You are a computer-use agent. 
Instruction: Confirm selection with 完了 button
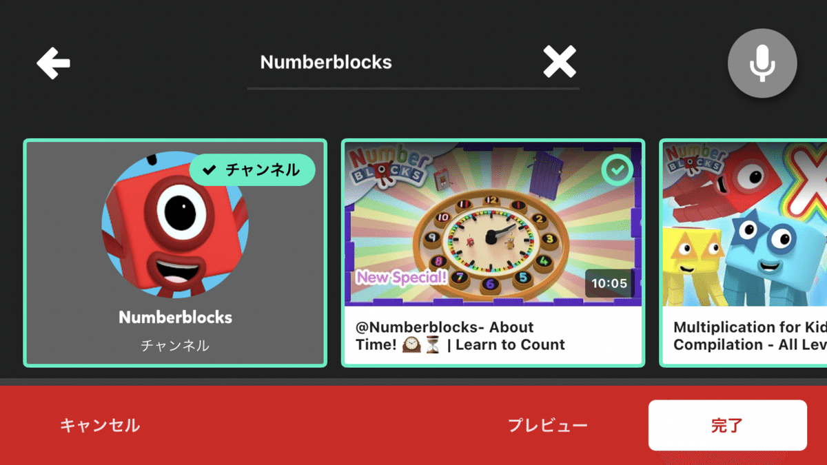click(x=727, y=425)
